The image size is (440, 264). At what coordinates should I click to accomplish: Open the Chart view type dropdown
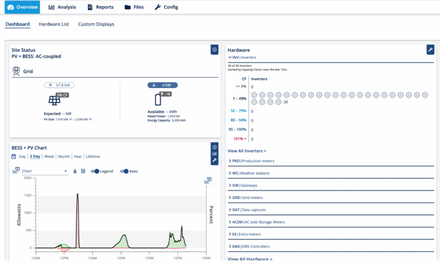(44, 171)
